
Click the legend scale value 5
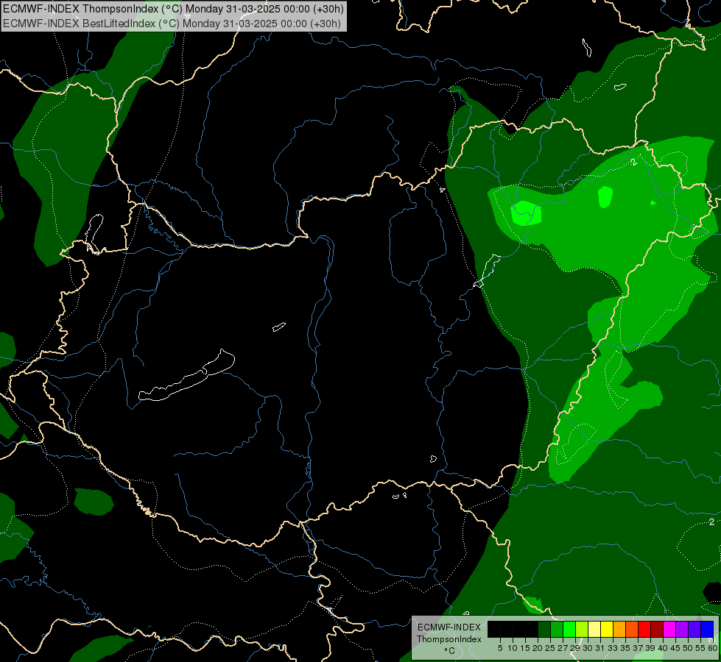pos(500,648)
